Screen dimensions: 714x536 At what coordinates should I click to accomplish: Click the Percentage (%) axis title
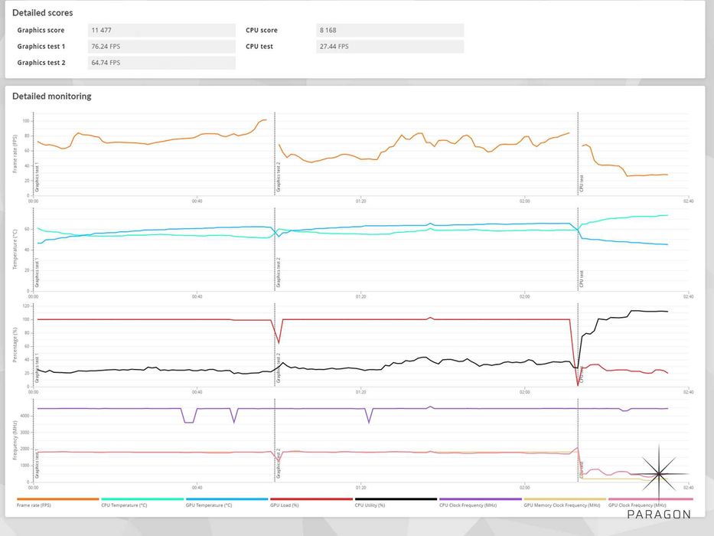(x=15, y=345)
